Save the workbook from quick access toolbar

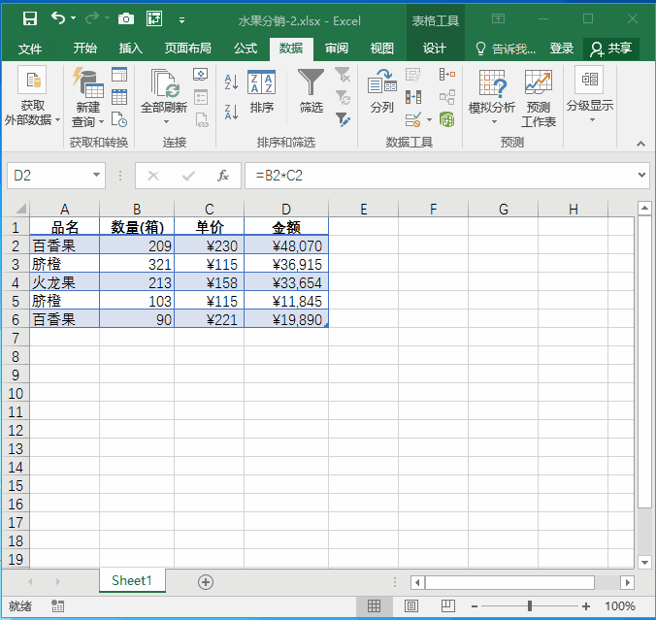pyautogui.click(x=30, y=18)
